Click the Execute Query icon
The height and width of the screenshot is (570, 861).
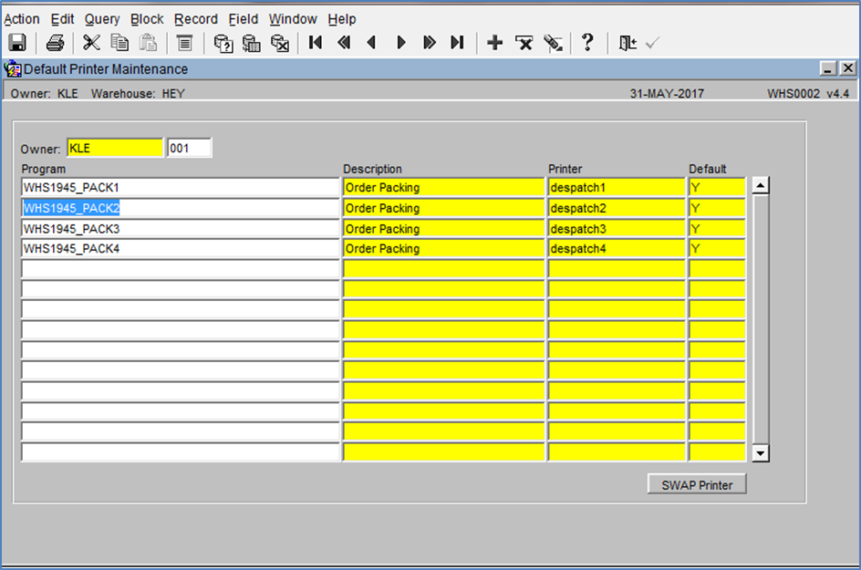[x=252, y=43]
